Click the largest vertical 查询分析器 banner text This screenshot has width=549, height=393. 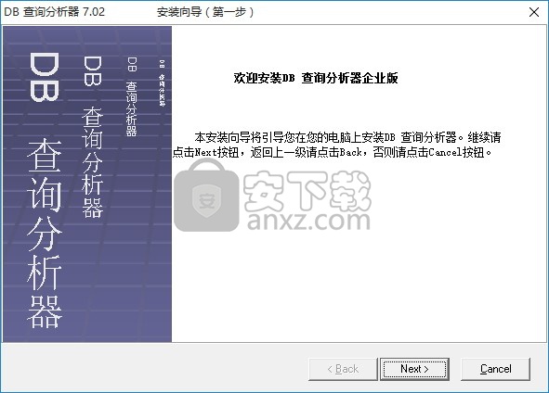(45, 233)
